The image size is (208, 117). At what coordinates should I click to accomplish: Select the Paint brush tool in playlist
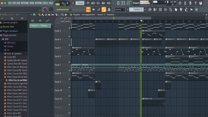coord(43,15)
